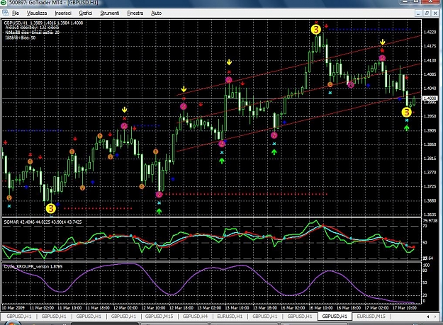Screen dimensions: 443x325
Task: Click the 1.3635 price scale label
Action: (430, 215)
